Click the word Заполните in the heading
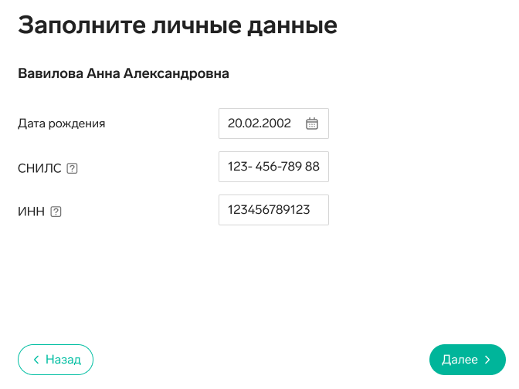This screenshot has width=519, height=389. click(82, 25)
